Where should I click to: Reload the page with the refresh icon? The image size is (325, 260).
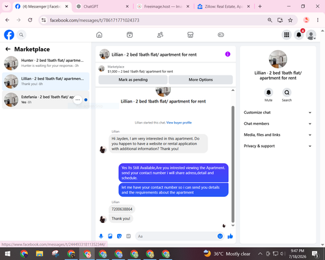click(30, 20)
